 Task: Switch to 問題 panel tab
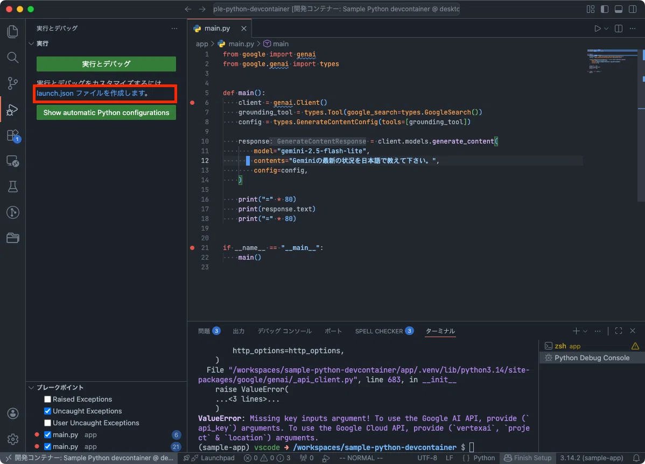(209, 331)
